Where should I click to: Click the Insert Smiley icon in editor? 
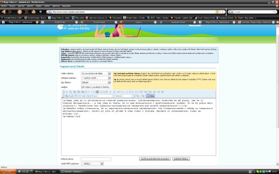(x=84, y=96)
